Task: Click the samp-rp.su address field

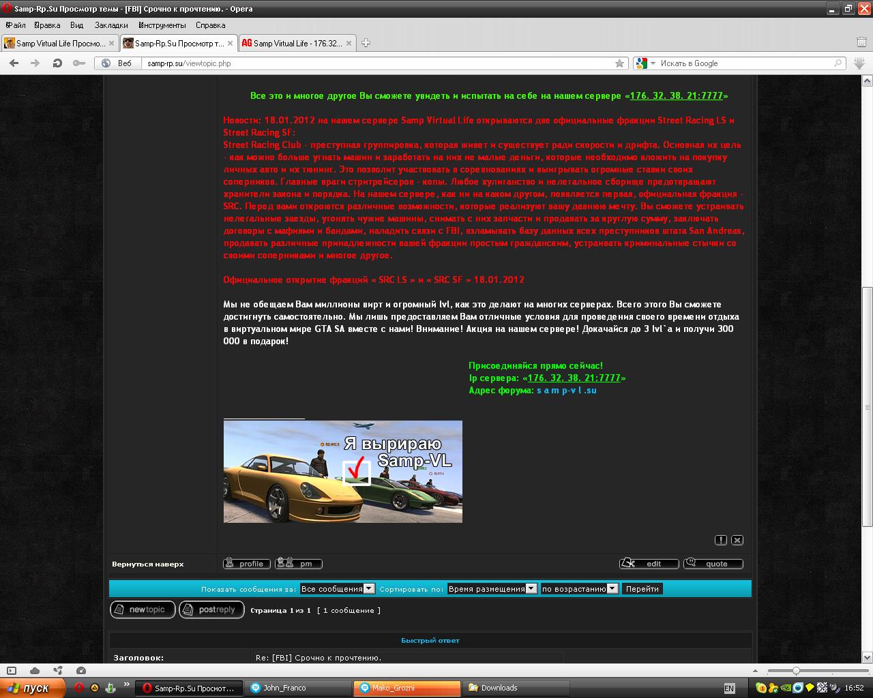Action: (379, 63)
